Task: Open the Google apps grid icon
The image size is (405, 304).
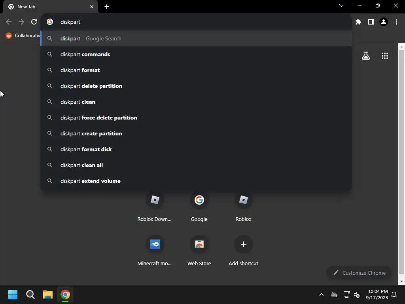Action: (x=385, y=56)
